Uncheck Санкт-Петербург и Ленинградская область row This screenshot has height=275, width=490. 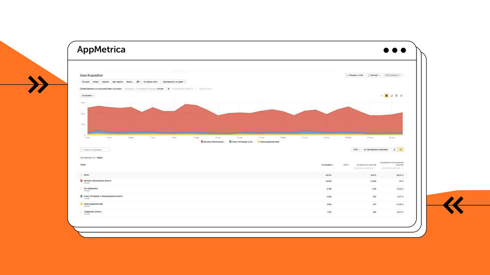pos(82,196)
